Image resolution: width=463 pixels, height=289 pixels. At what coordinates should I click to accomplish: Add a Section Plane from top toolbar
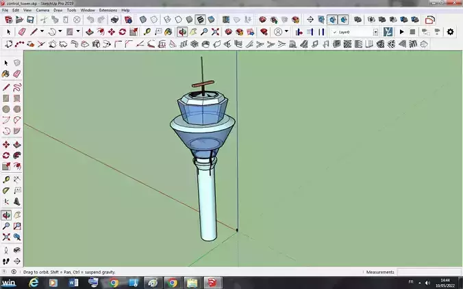click(x=310, y=20)
